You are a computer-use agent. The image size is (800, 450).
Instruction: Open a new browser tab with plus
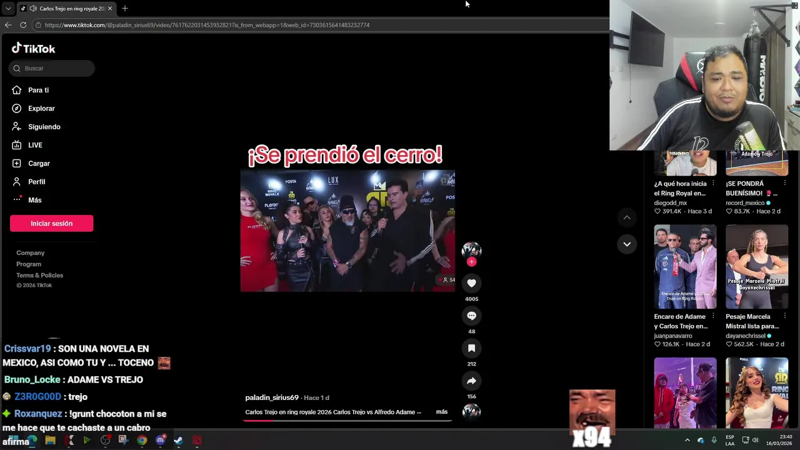(x=125, y=8)
